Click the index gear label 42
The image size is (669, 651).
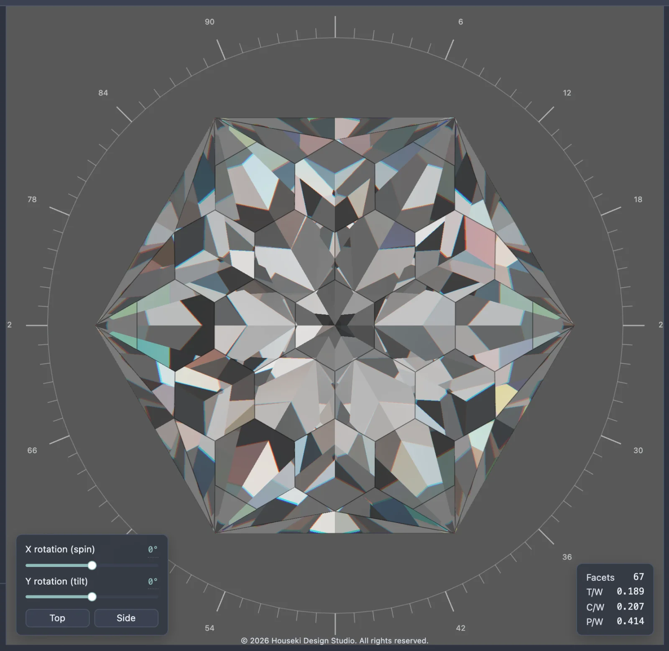(460, 628)
